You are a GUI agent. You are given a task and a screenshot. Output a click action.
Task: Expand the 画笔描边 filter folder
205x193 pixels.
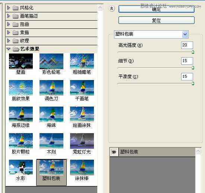tap(9, 16)
